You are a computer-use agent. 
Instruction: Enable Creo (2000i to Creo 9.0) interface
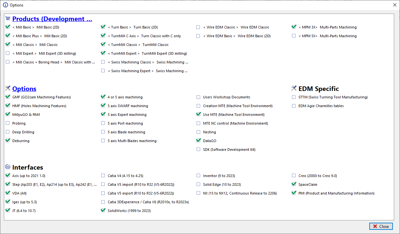(x=294, y=176)
